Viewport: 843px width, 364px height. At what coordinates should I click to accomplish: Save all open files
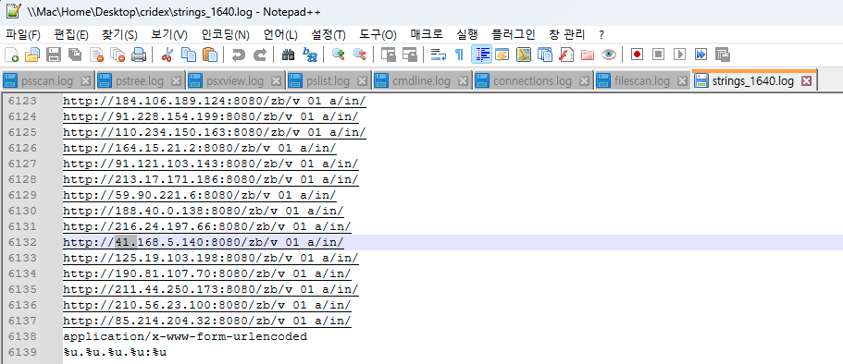[x=75, y=55]
